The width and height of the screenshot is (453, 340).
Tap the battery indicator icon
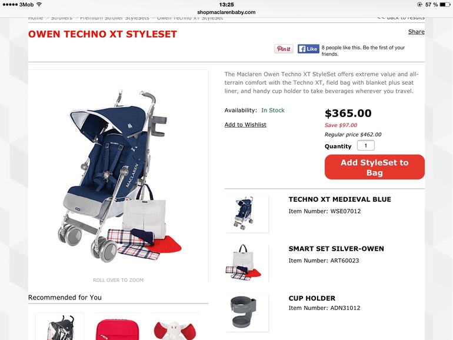(x=445, y=5)
